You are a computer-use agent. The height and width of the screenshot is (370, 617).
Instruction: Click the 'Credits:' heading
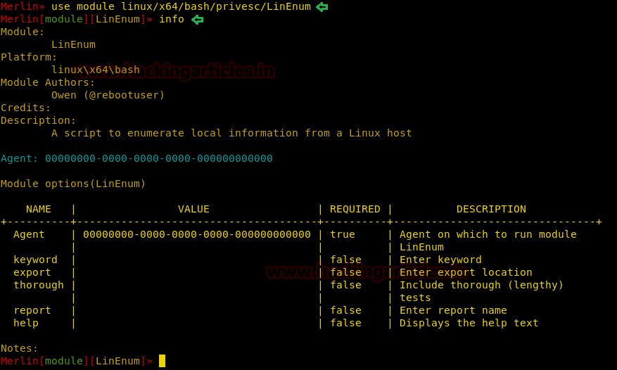click(x=25, y=108)
